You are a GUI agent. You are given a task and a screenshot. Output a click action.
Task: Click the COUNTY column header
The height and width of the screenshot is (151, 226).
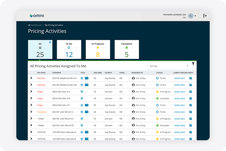[108, 73]
